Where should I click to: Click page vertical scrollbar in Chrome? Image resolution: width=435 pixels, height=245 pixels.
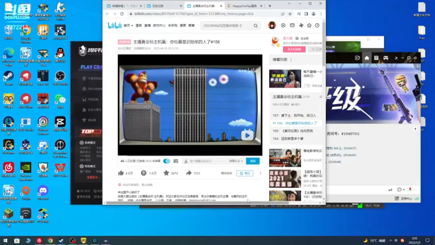click(324, 43)
